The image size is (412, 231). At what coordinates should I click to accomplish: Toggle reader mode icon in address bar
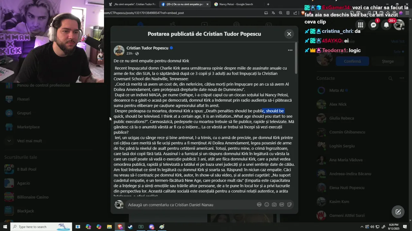(288, 13)
